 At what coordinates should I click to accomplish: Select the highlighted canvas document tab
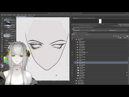(x=21, y=16)
